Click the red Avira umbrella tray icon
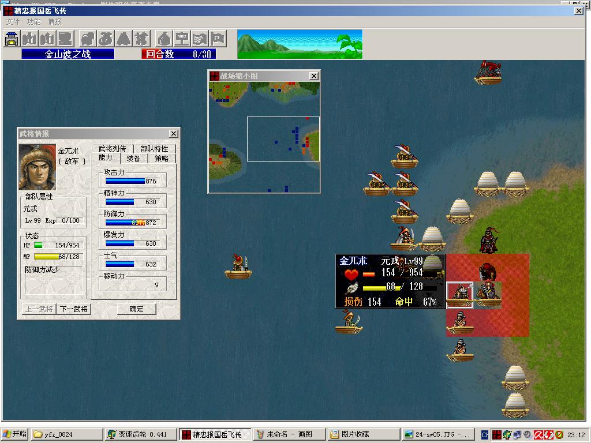The image size is (591, 443). [x=538, y=435]
